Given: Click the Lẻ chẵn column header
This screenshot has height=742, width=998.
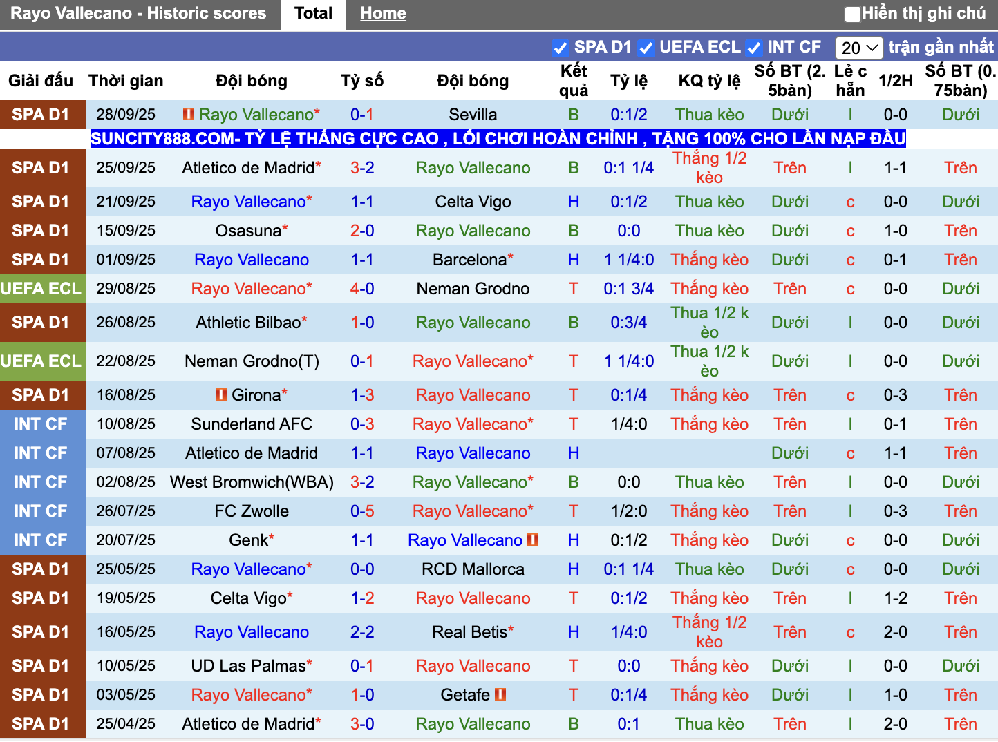Looking at the screenshot, I should click(850, 81).
